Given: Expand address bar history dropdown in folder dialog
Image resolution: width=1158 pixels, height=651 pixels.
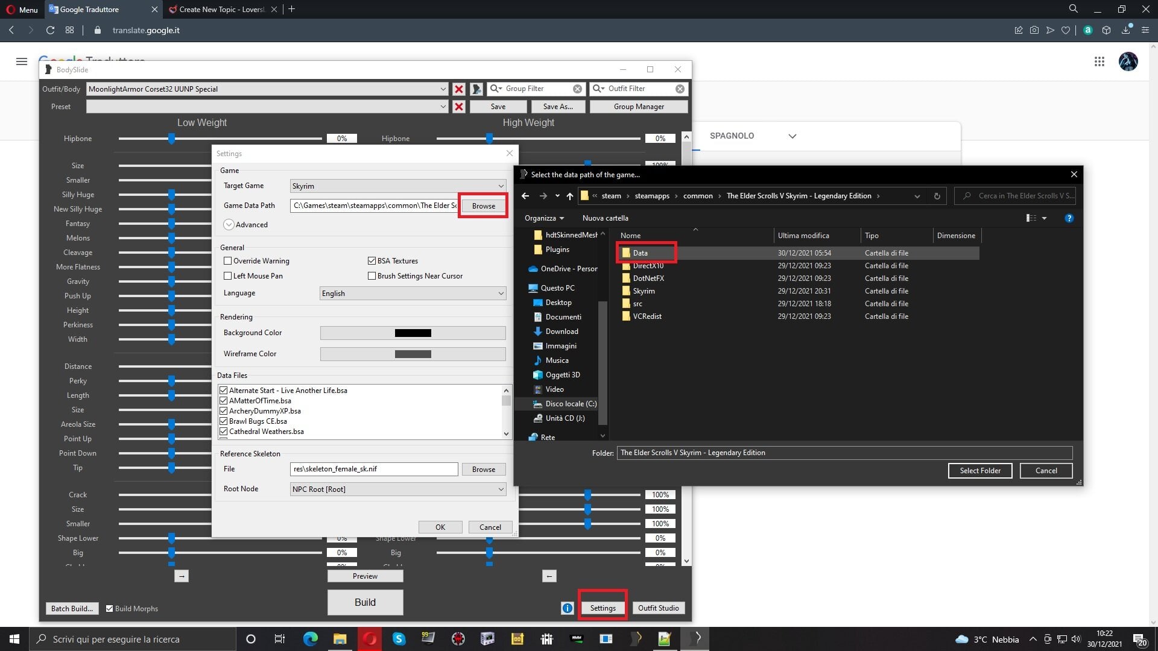Looking at the screenshot, I should pyautogui.click(x=917, y=196).
